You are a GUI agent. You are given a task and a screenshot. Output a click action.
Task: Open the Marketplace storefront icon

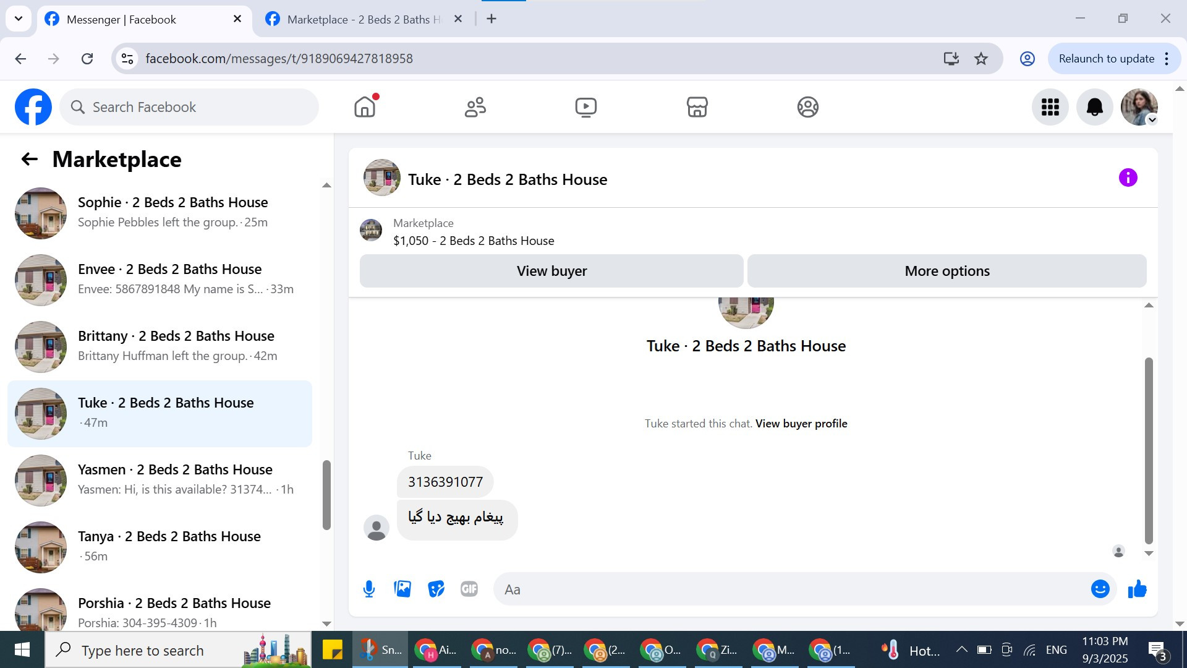(x=697, y=107)
